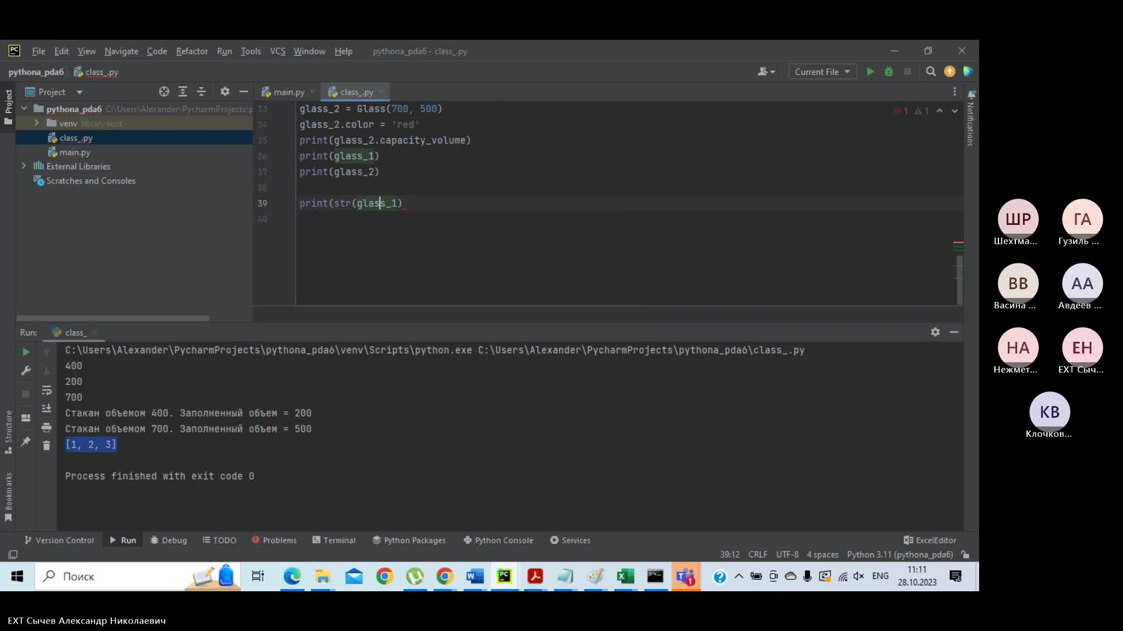Open Search Everywhere magnifier icon
Screen dimensions: 1123x631
(931, 71)
